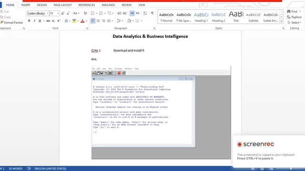This screenshot has height=171, width=305.
Task: Toggle italic formatting
Action: [x=34, y=21]
